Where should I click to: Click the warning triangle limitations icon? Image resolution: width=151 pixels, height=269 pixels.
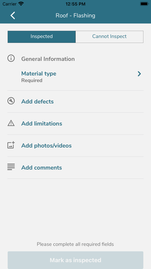coord(11,123)
